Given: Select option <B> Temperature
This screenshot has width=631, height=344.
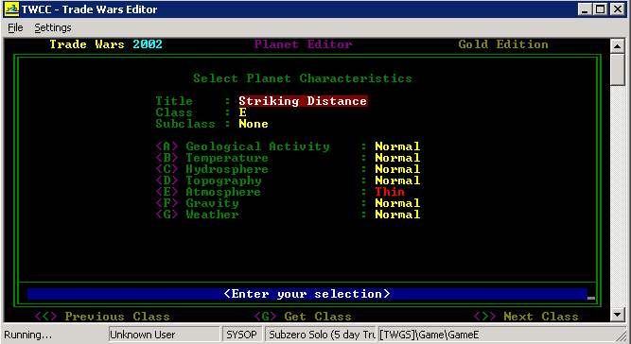Looking at the screenshot, I should point(212,158).
